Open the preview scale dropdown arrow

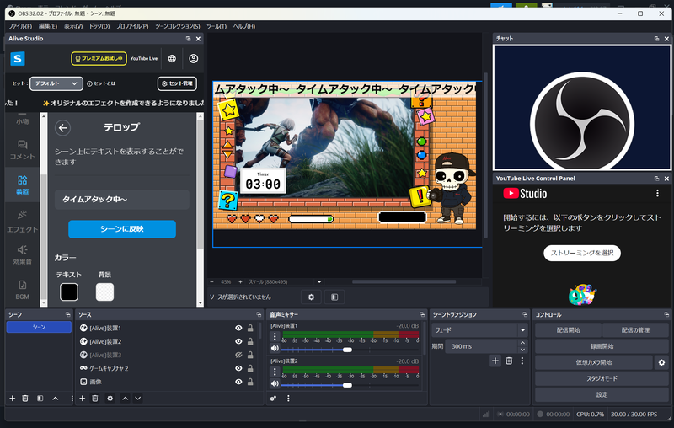[x=319, y=282]
